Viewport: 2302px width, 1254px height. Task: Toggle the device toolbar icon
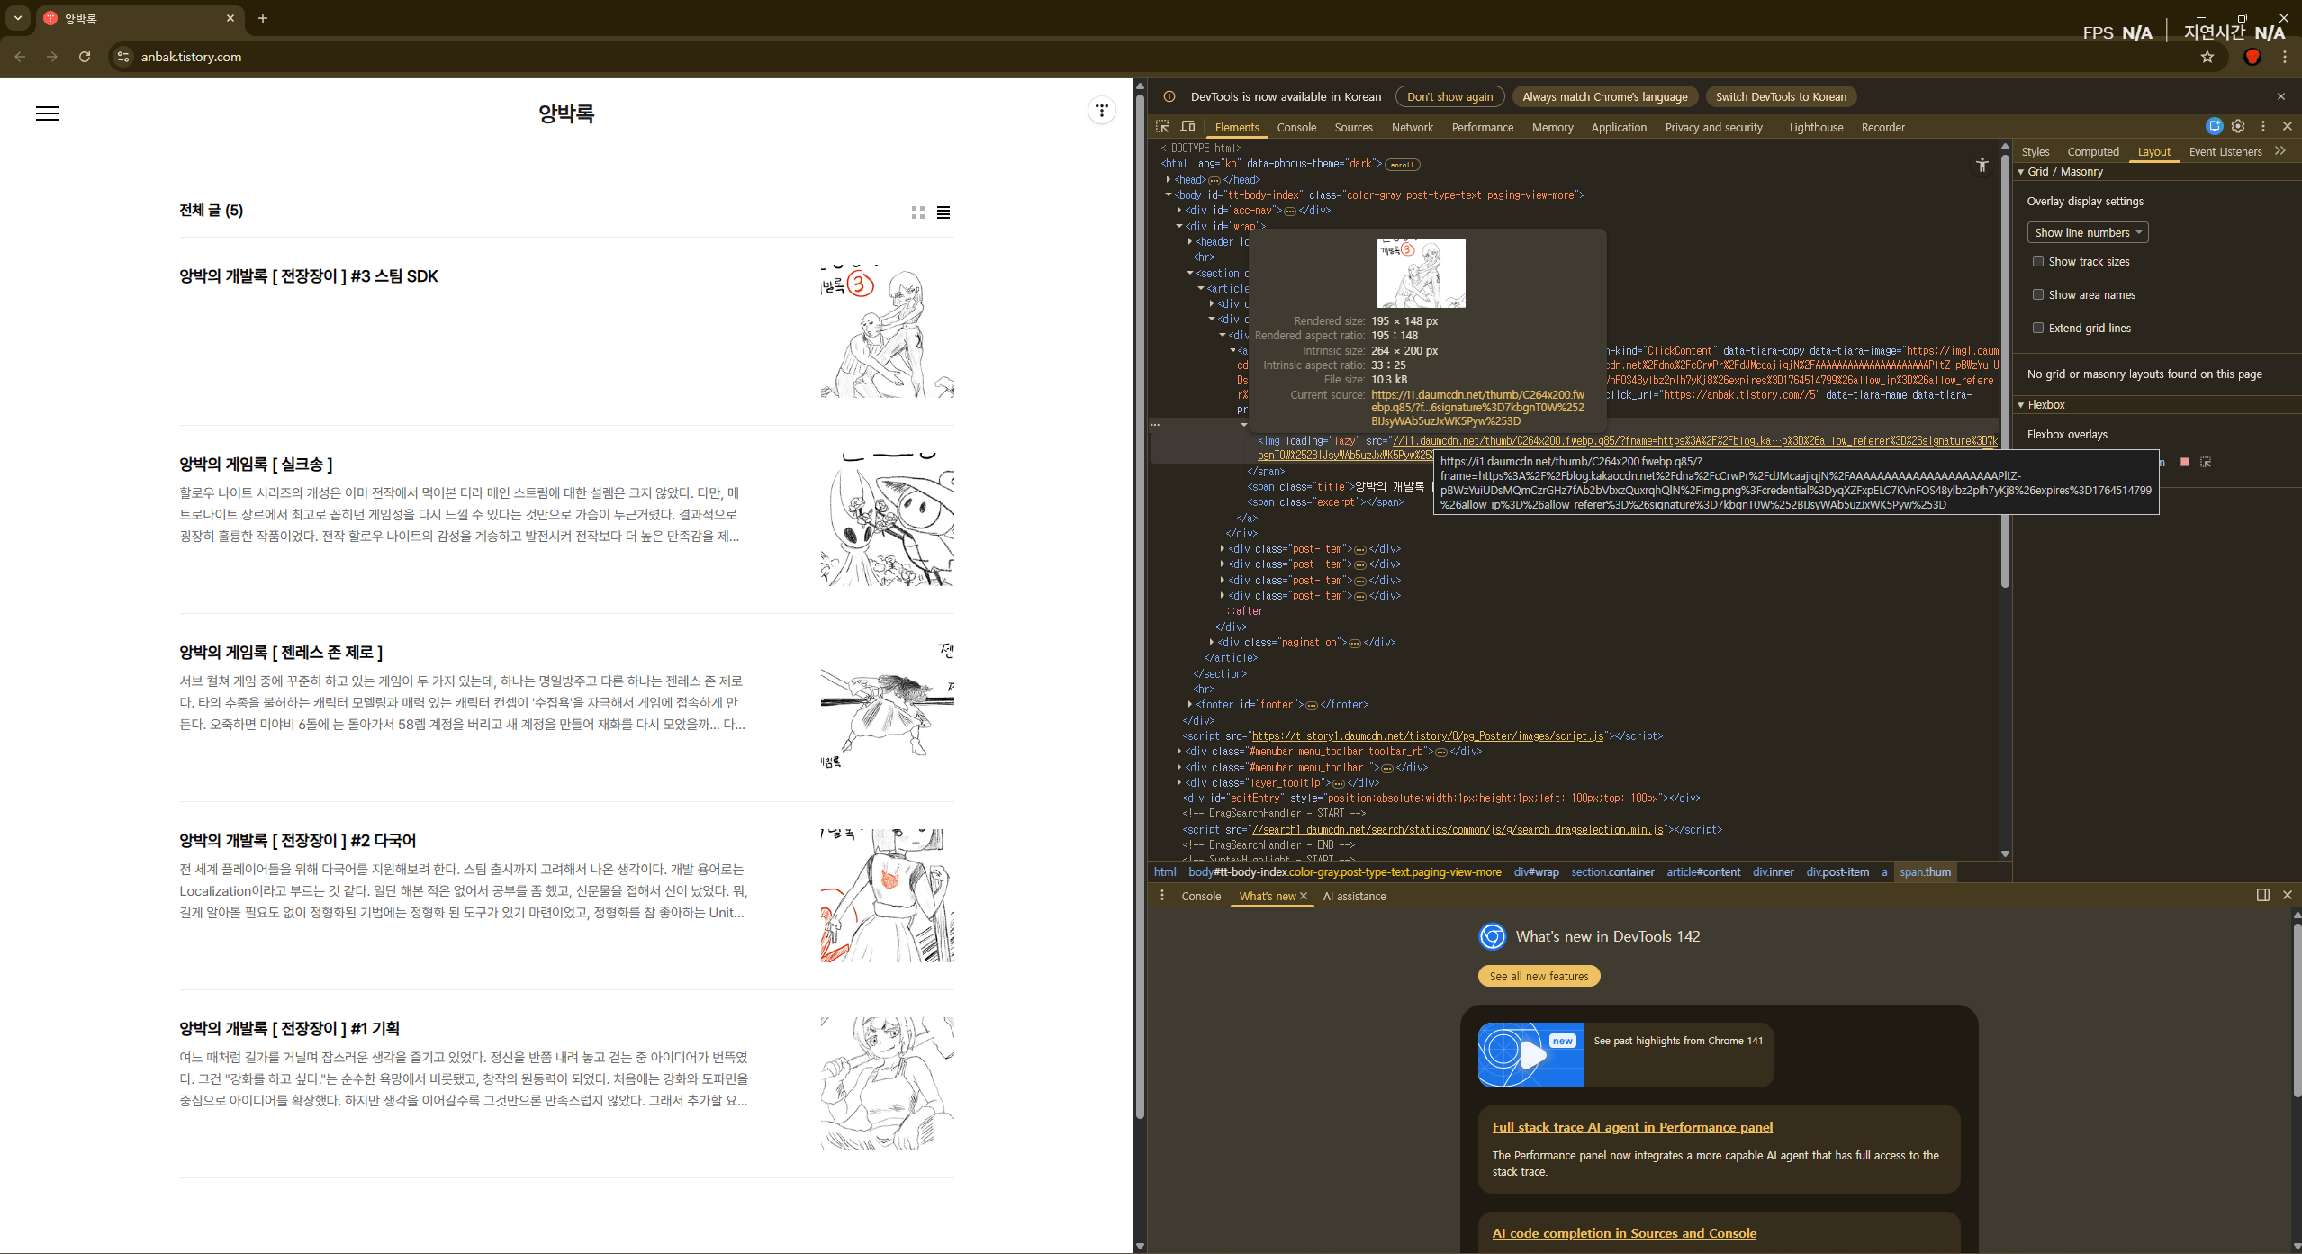pyautogui.click(x=1187, y=127)
